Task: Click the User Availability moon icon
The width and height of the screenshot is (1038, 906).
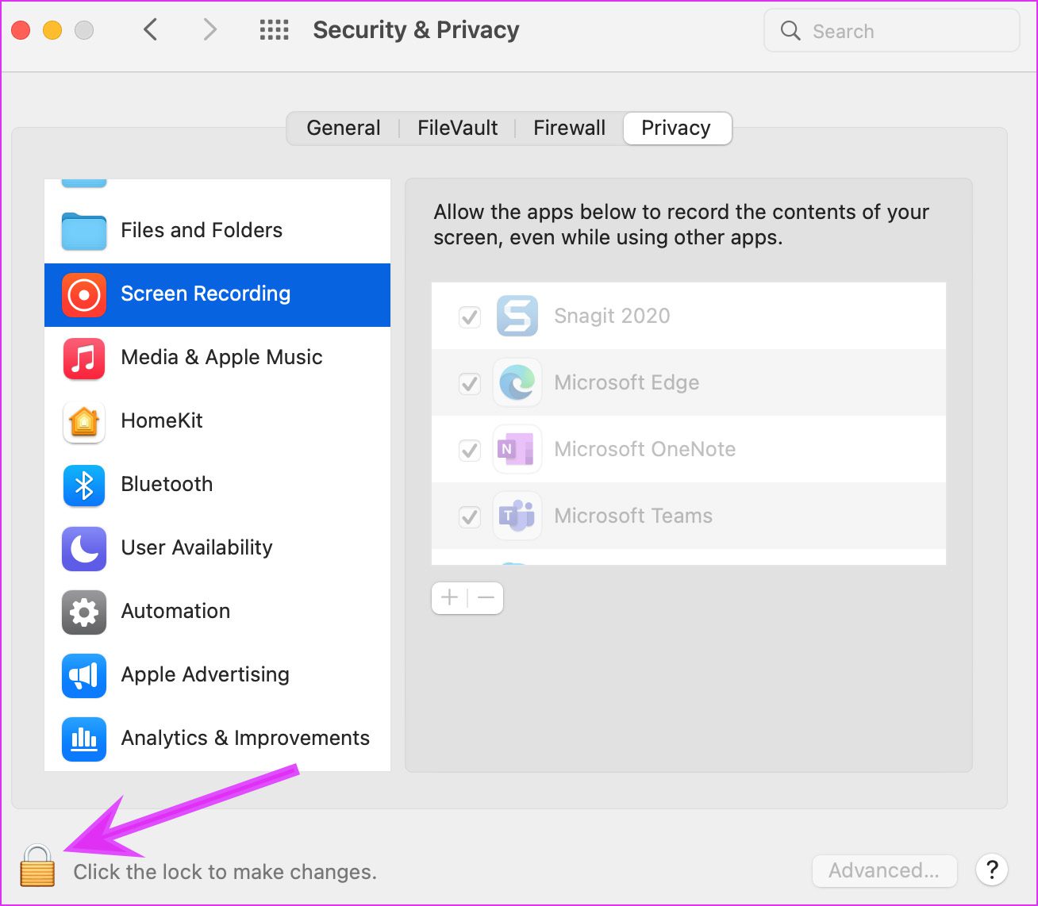Action: click(x=83, y=549)
